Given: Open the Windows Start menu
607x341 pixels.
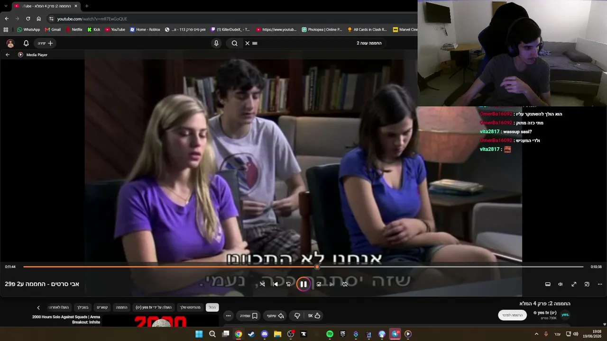Looking at the screenshot, I should point(199,334).
